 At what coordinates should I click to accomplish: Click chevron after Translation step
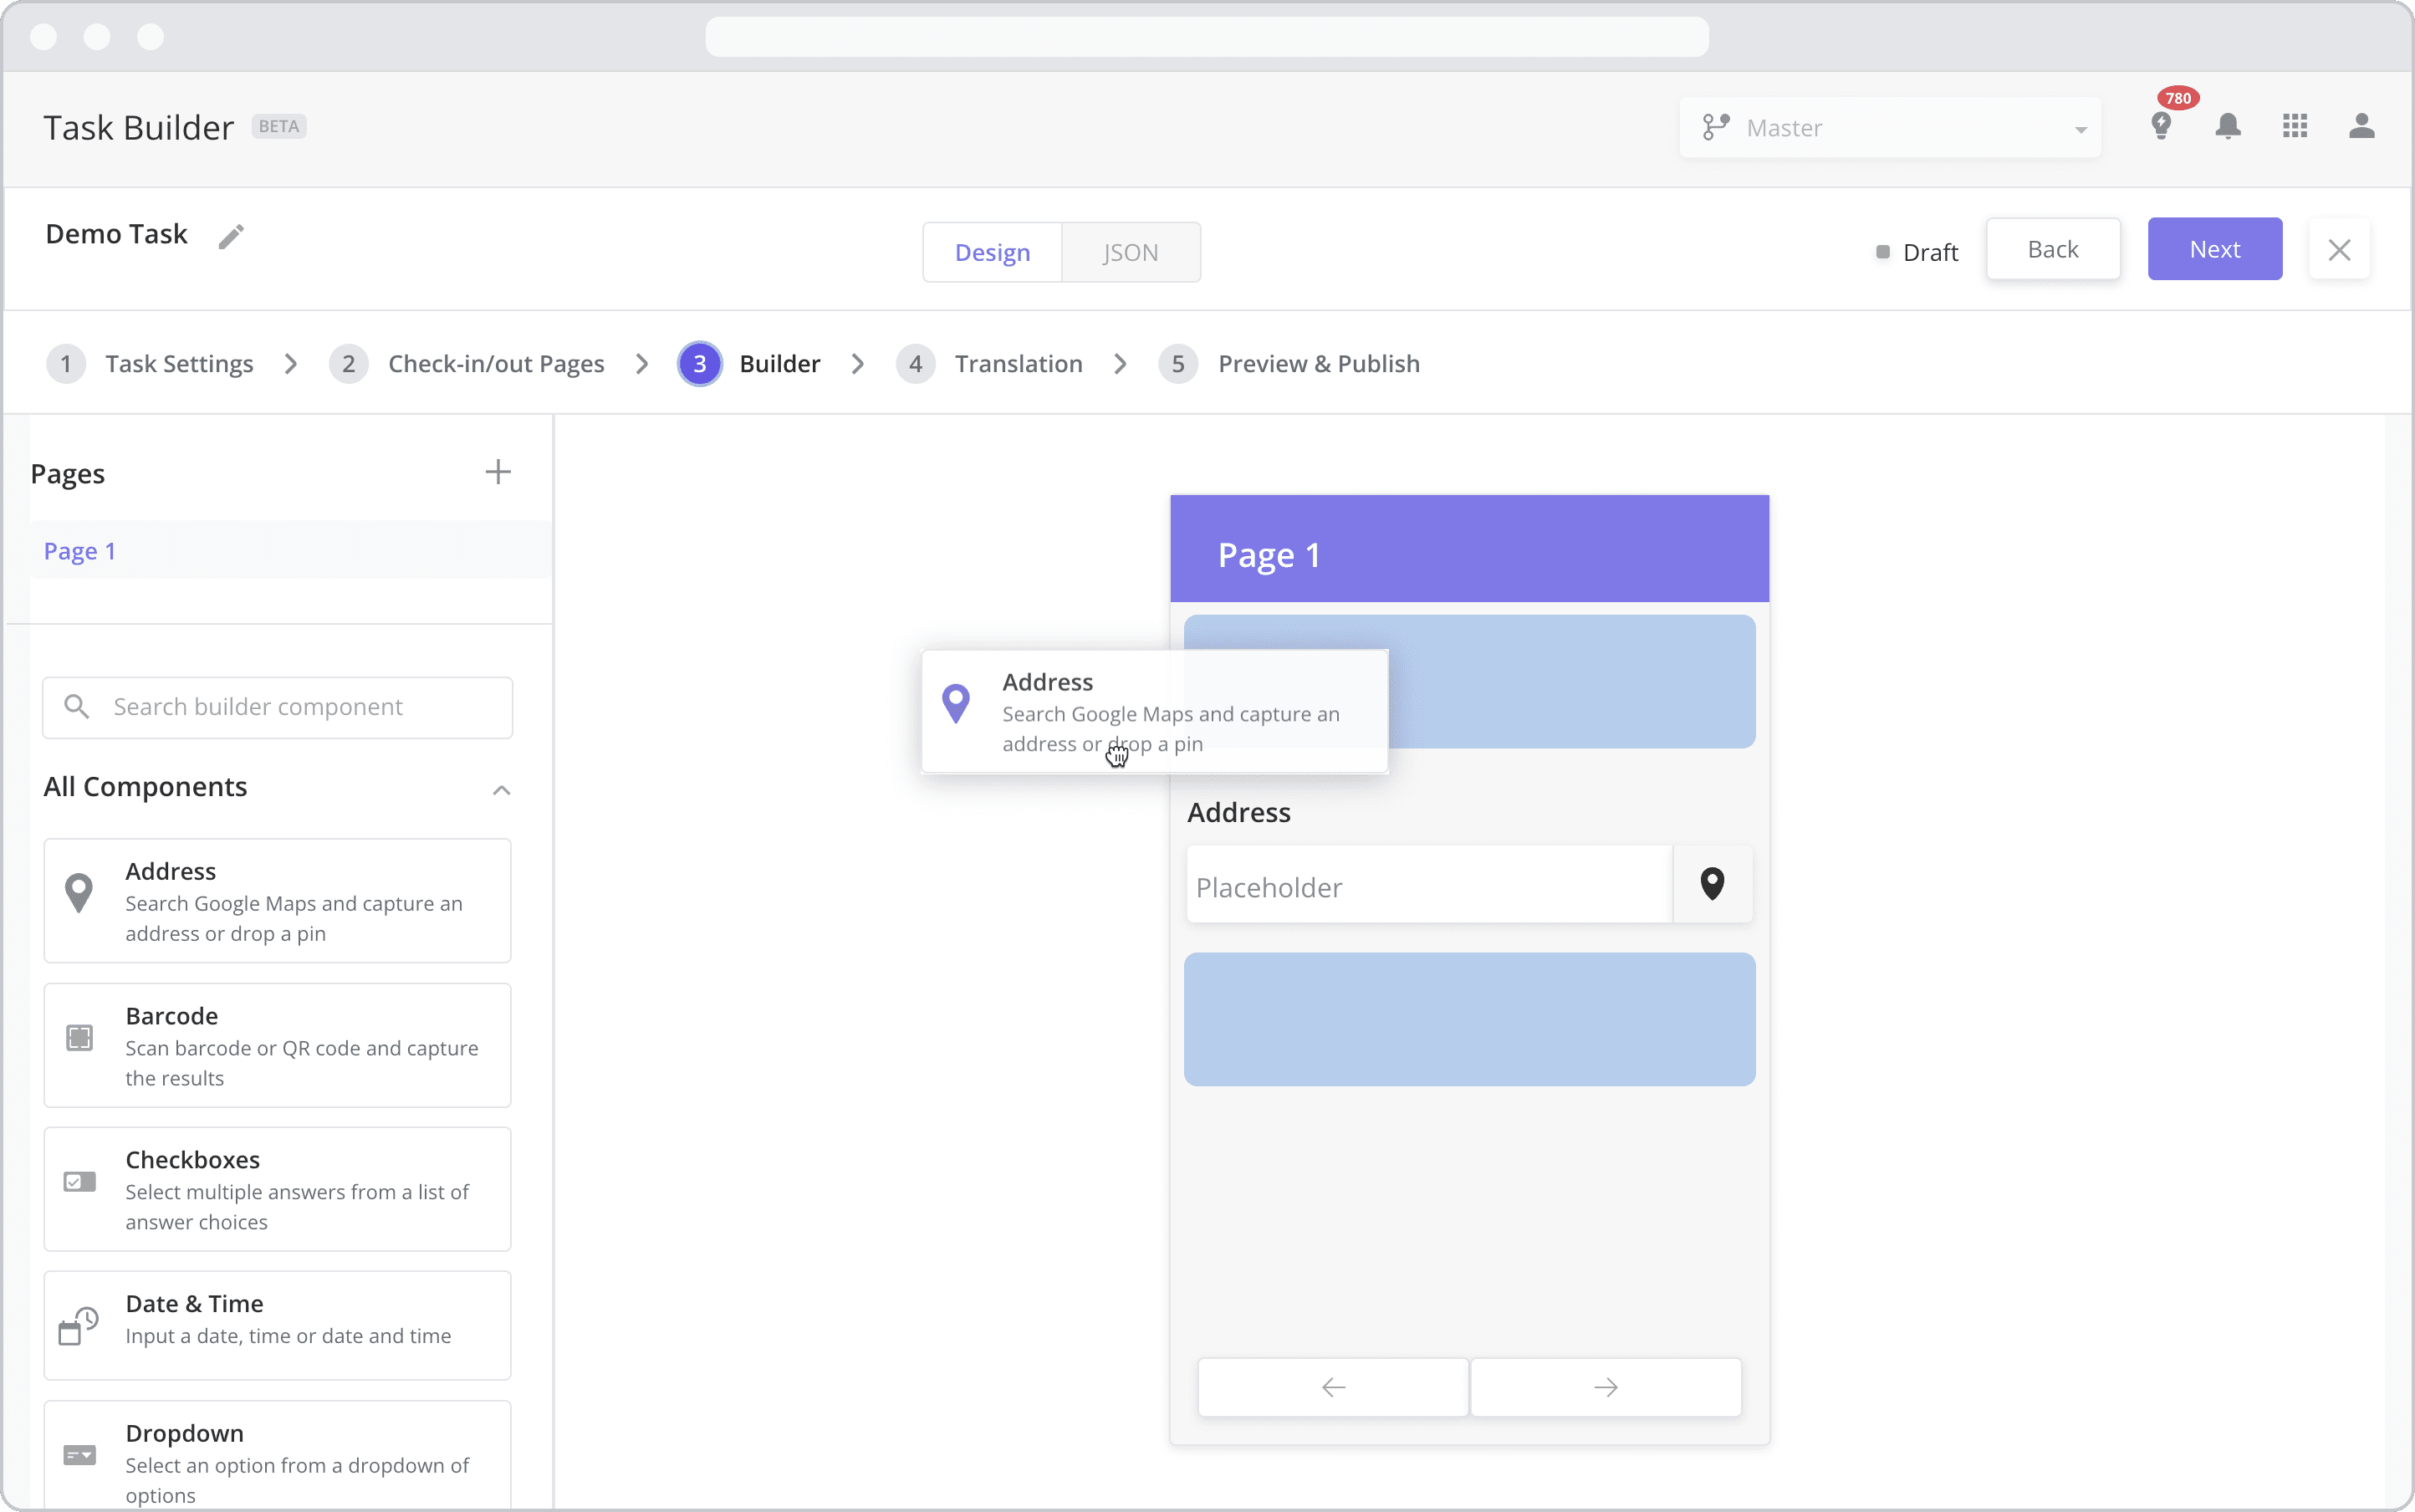point(1120,364)
